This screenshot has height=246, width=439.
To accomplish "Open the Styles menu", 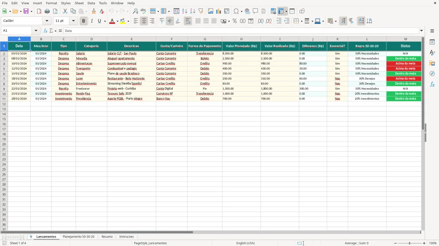I will (x=66, y=3).
